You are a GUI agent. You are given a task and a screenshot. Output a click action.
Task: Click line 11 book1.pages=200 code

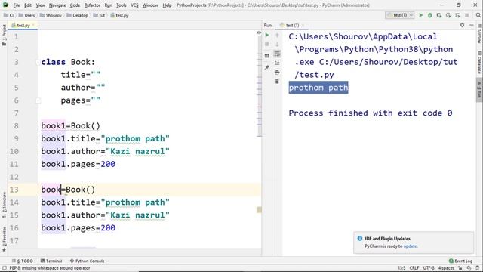tap(78, 164)
